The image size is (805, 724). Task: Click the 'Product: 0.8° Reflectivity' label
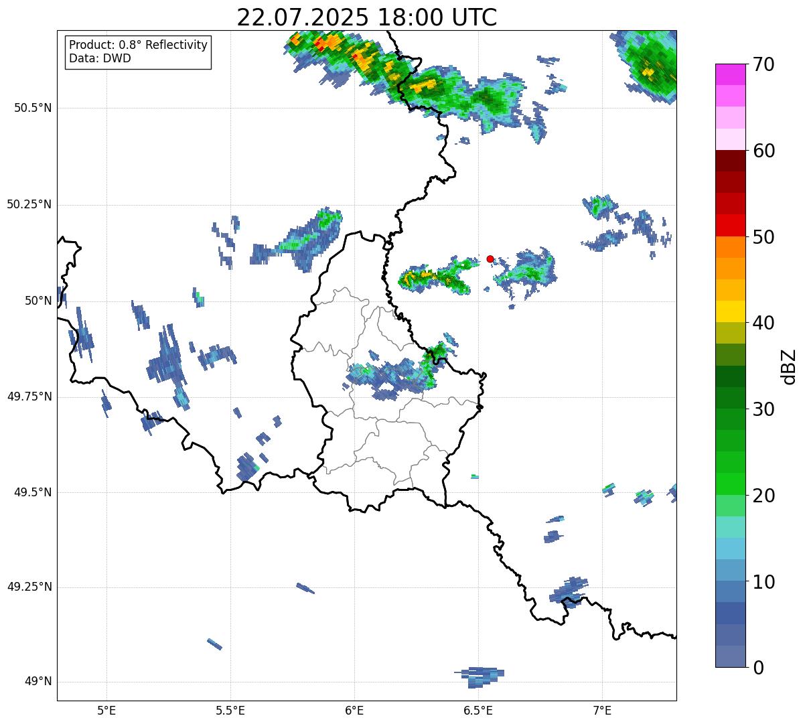(139, 45)
